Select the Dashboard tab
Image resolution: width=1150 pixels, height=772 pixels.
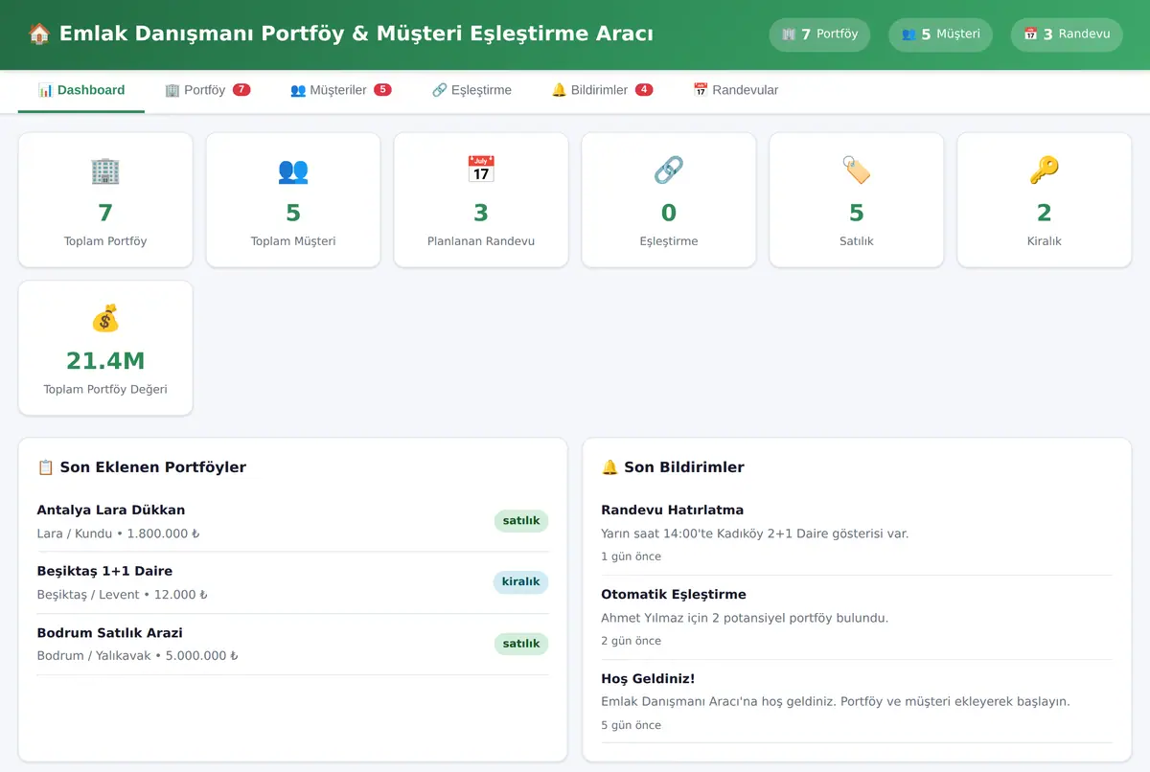coord(81,90)
